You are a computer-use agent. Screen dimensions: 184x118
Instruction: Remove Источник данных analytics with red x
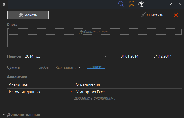point(72,92)
